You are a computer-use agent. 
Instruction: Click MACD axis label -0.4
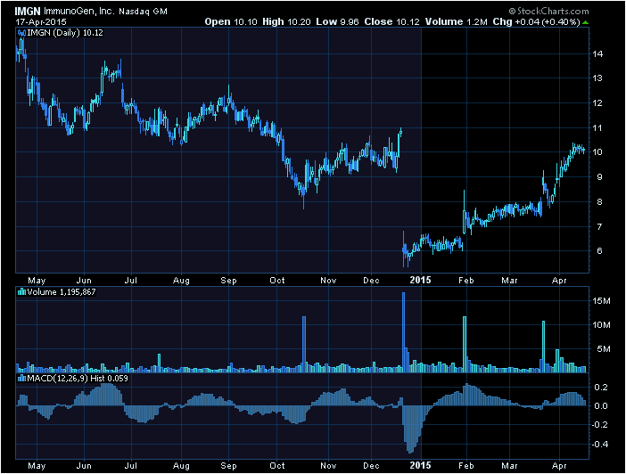coord(599,444)
